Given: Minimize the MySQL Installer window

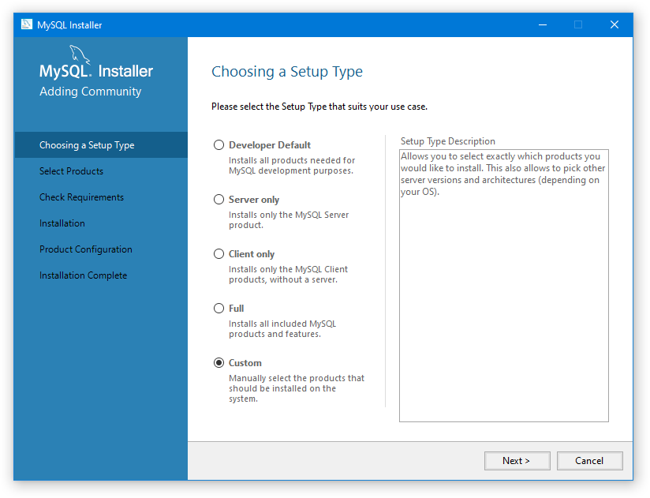Looking at the screenshot, I should click(x=542, y=24).
